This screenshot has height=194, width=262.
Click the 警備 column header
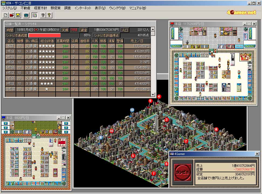[x=120, y=41]
